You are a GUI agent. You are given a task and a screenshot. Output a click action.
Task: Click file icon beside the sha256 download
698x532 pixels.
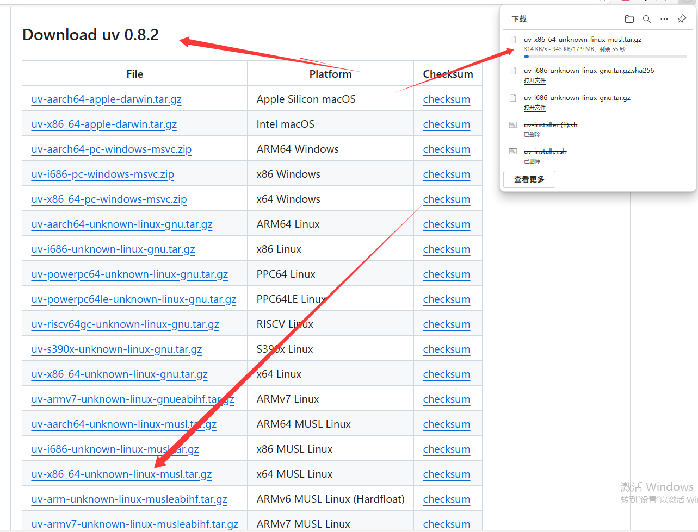[512, 71]
